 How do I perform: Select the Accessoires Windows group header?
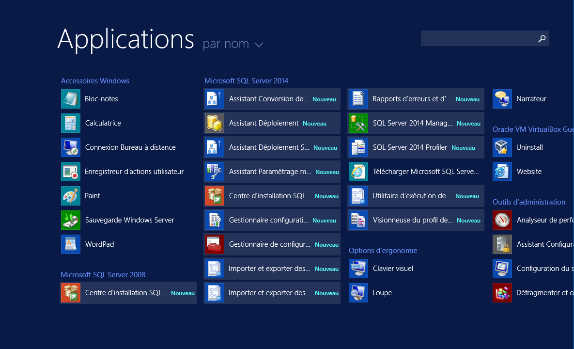coord(95,81)
